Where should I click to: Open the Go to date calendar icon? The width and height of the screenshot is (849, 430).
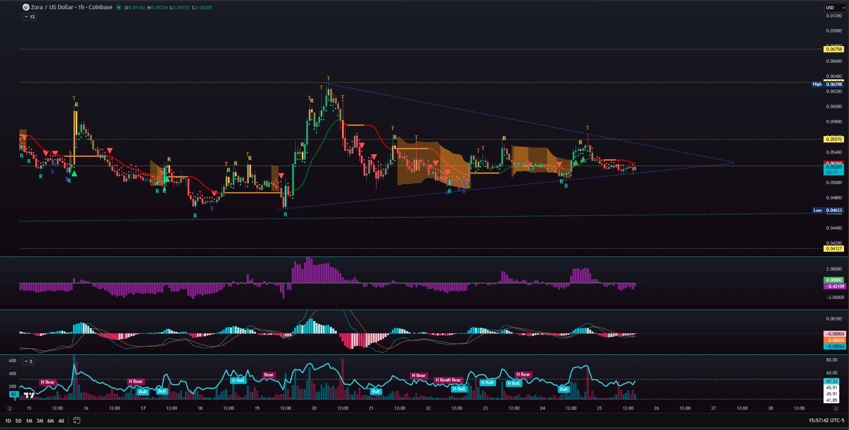point(77,420)
